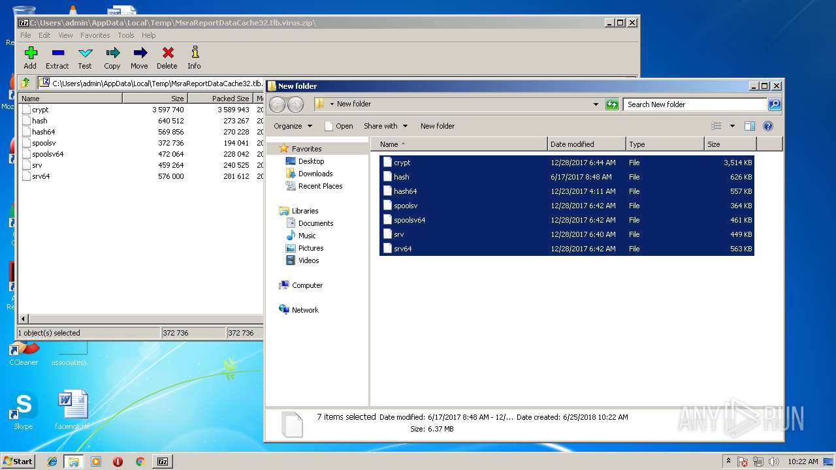Open Skype desktop shortcut
Viewport: 836px width, 470px height.
tap(23, 411)
